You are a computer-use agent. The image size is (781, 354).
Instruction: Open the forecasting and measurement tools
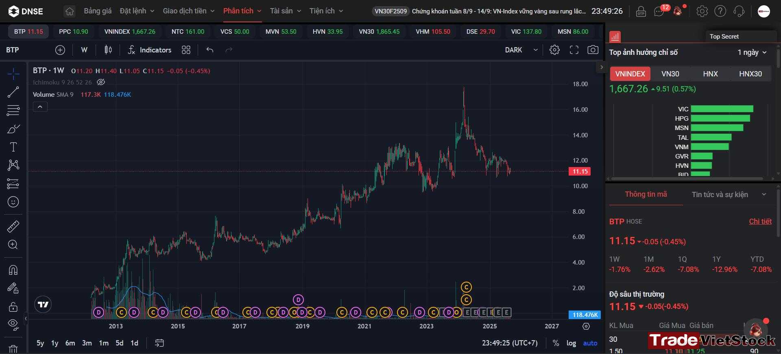tap(13, 184)
